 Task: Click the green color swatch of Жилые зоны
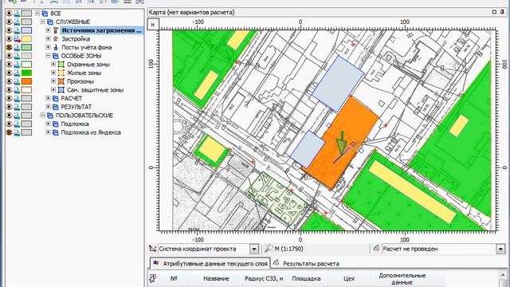[x=26, y=73]
